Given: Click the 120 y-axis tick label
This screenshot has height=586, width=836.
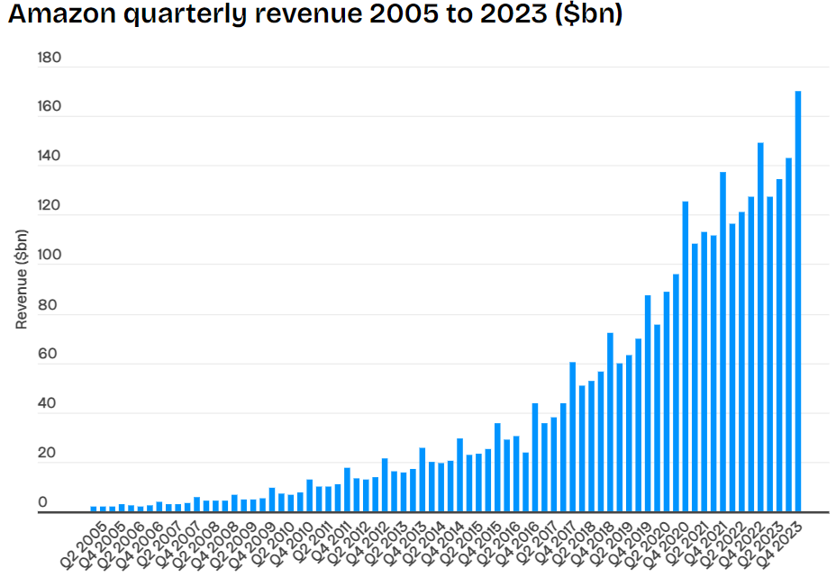Looking at the screenshot, I should 49,205.
